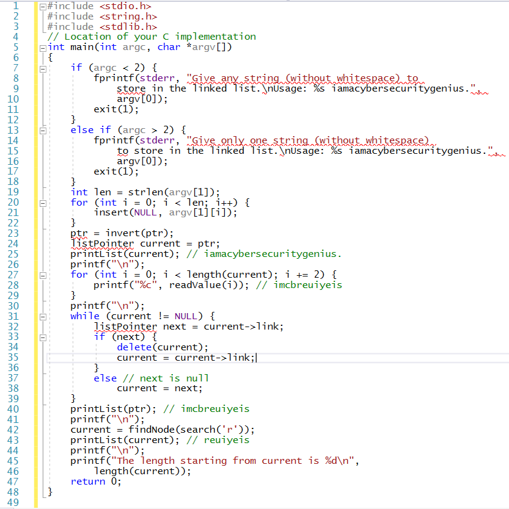Collapse the for loop fold at line 20
The width and height of the screenshot is (509, 509).
43,203
